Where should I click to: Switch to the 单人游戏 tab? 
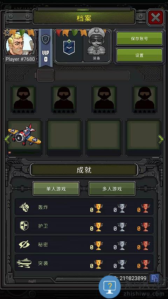click(x=56, y=189)
